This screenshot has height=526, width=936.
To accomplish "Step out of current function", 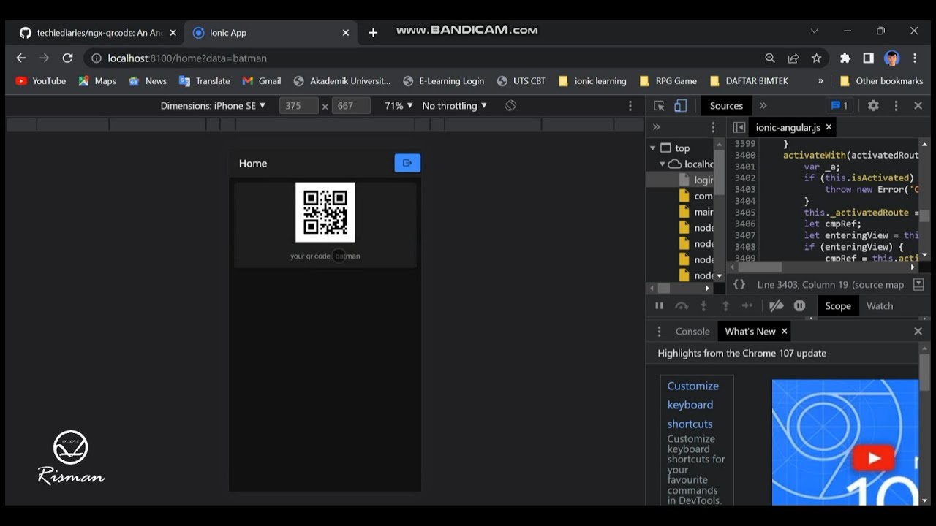I will (x=725, y=306).
